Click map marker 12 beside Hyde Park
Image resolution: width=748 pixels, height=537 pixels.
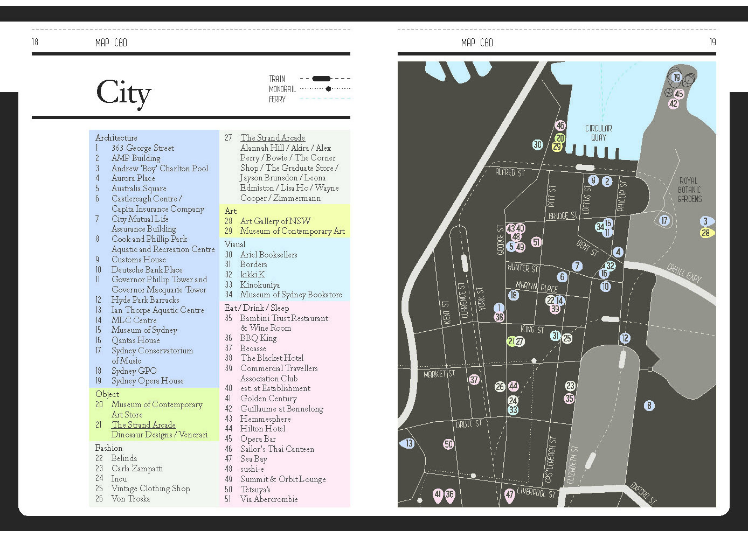(625, 338)
